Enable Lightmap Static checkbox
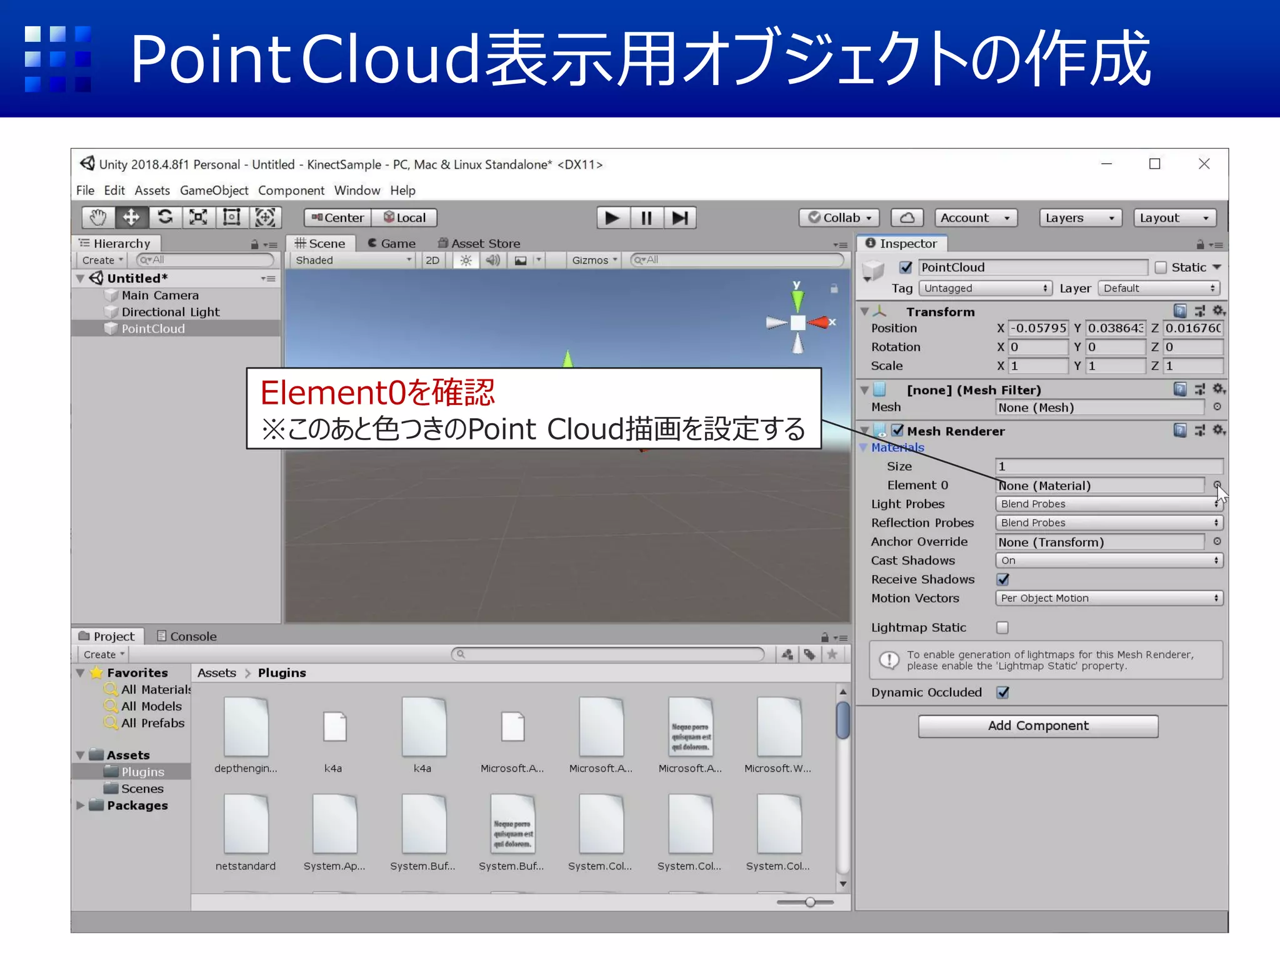 coord(1002,627)
